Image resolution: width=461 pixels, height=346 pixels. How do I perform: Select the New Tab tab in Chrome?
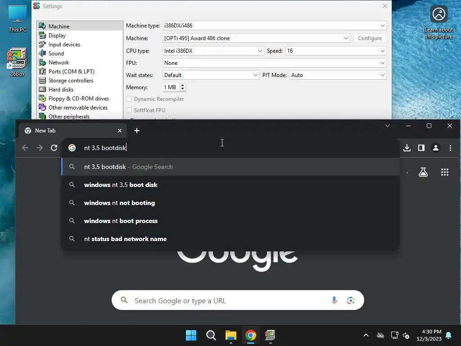click(x=72, y=131)
